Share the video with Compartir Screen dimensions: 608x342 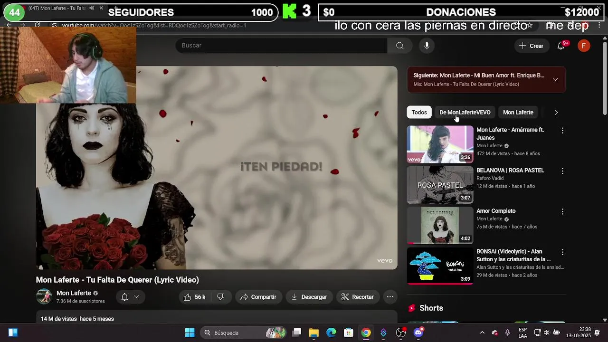click(258, 297)
